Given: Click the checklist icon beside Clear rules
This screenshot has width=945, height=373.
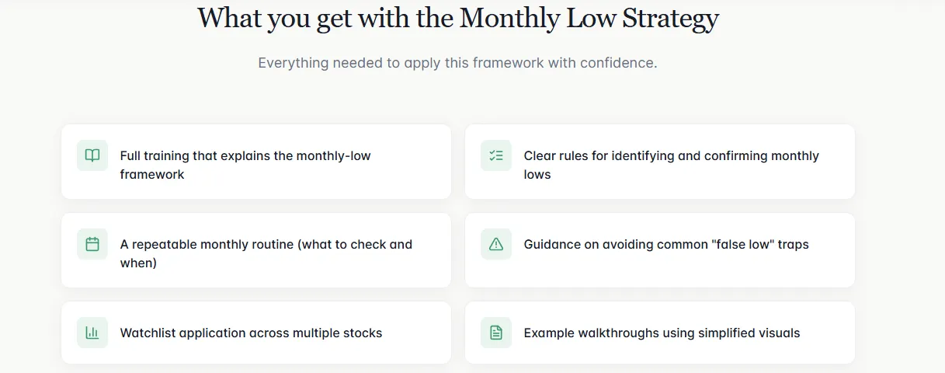Looking at the screenshot, I should click(496, 155).
